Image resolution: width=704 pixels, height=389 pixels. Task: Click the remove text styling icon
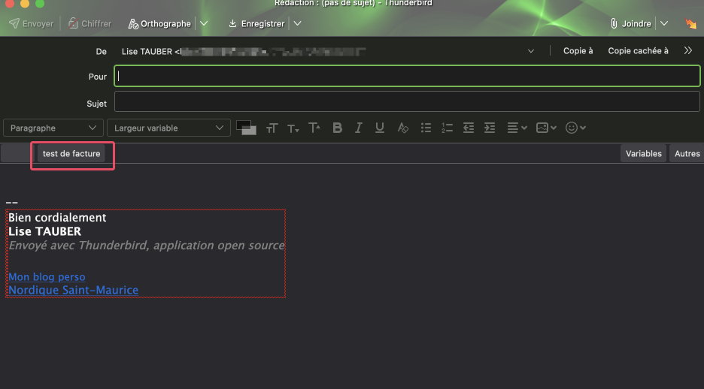403,128
